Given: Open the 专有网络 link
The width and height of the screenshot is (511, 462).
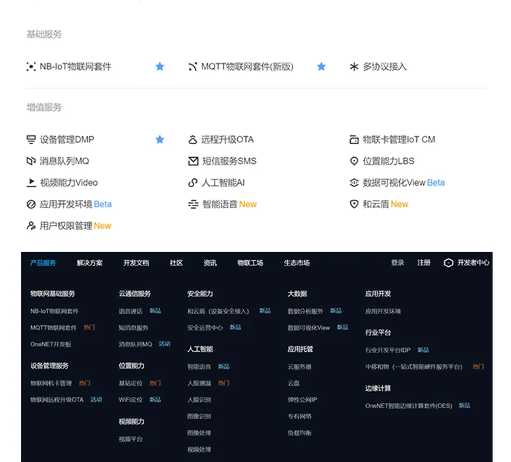Looking at the screenshot, I should [300, 416].
